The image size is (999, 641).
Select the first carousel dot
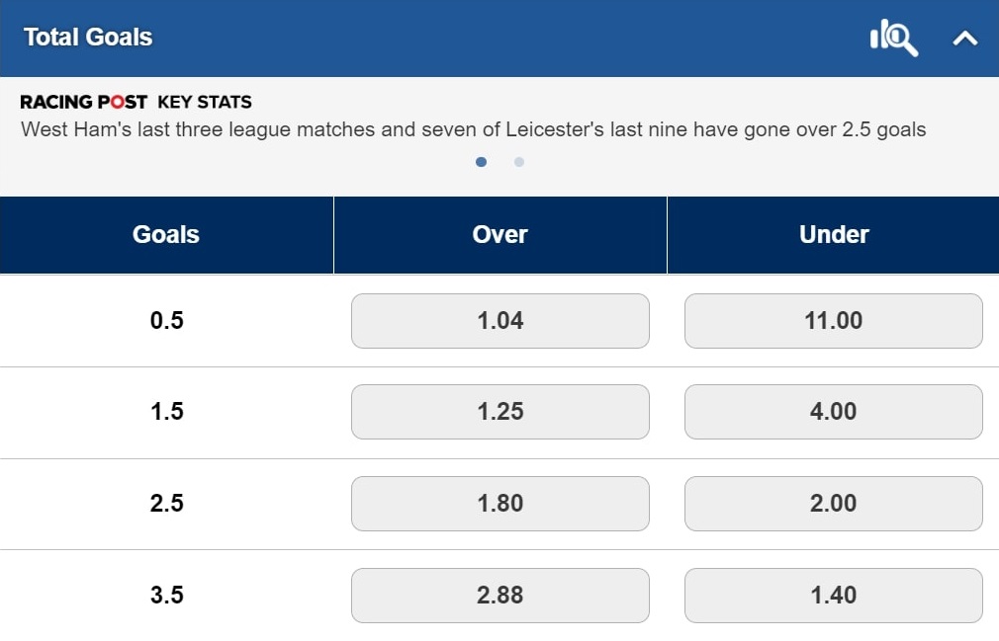tap(482, 162)
